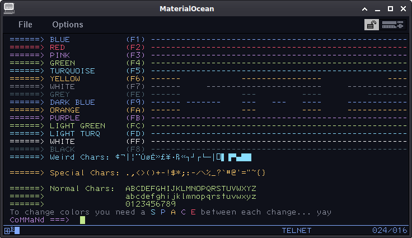Click the Weird Chars label

(79, 157)
